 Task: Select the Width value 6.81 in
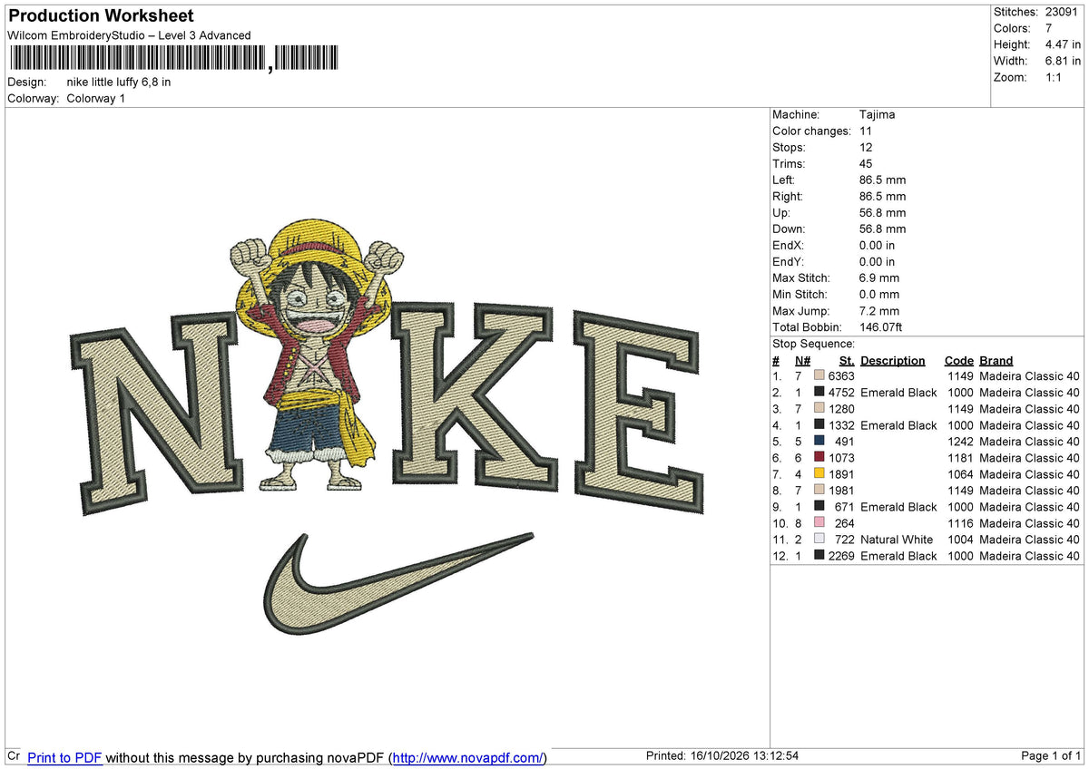tap(1063, 61)
